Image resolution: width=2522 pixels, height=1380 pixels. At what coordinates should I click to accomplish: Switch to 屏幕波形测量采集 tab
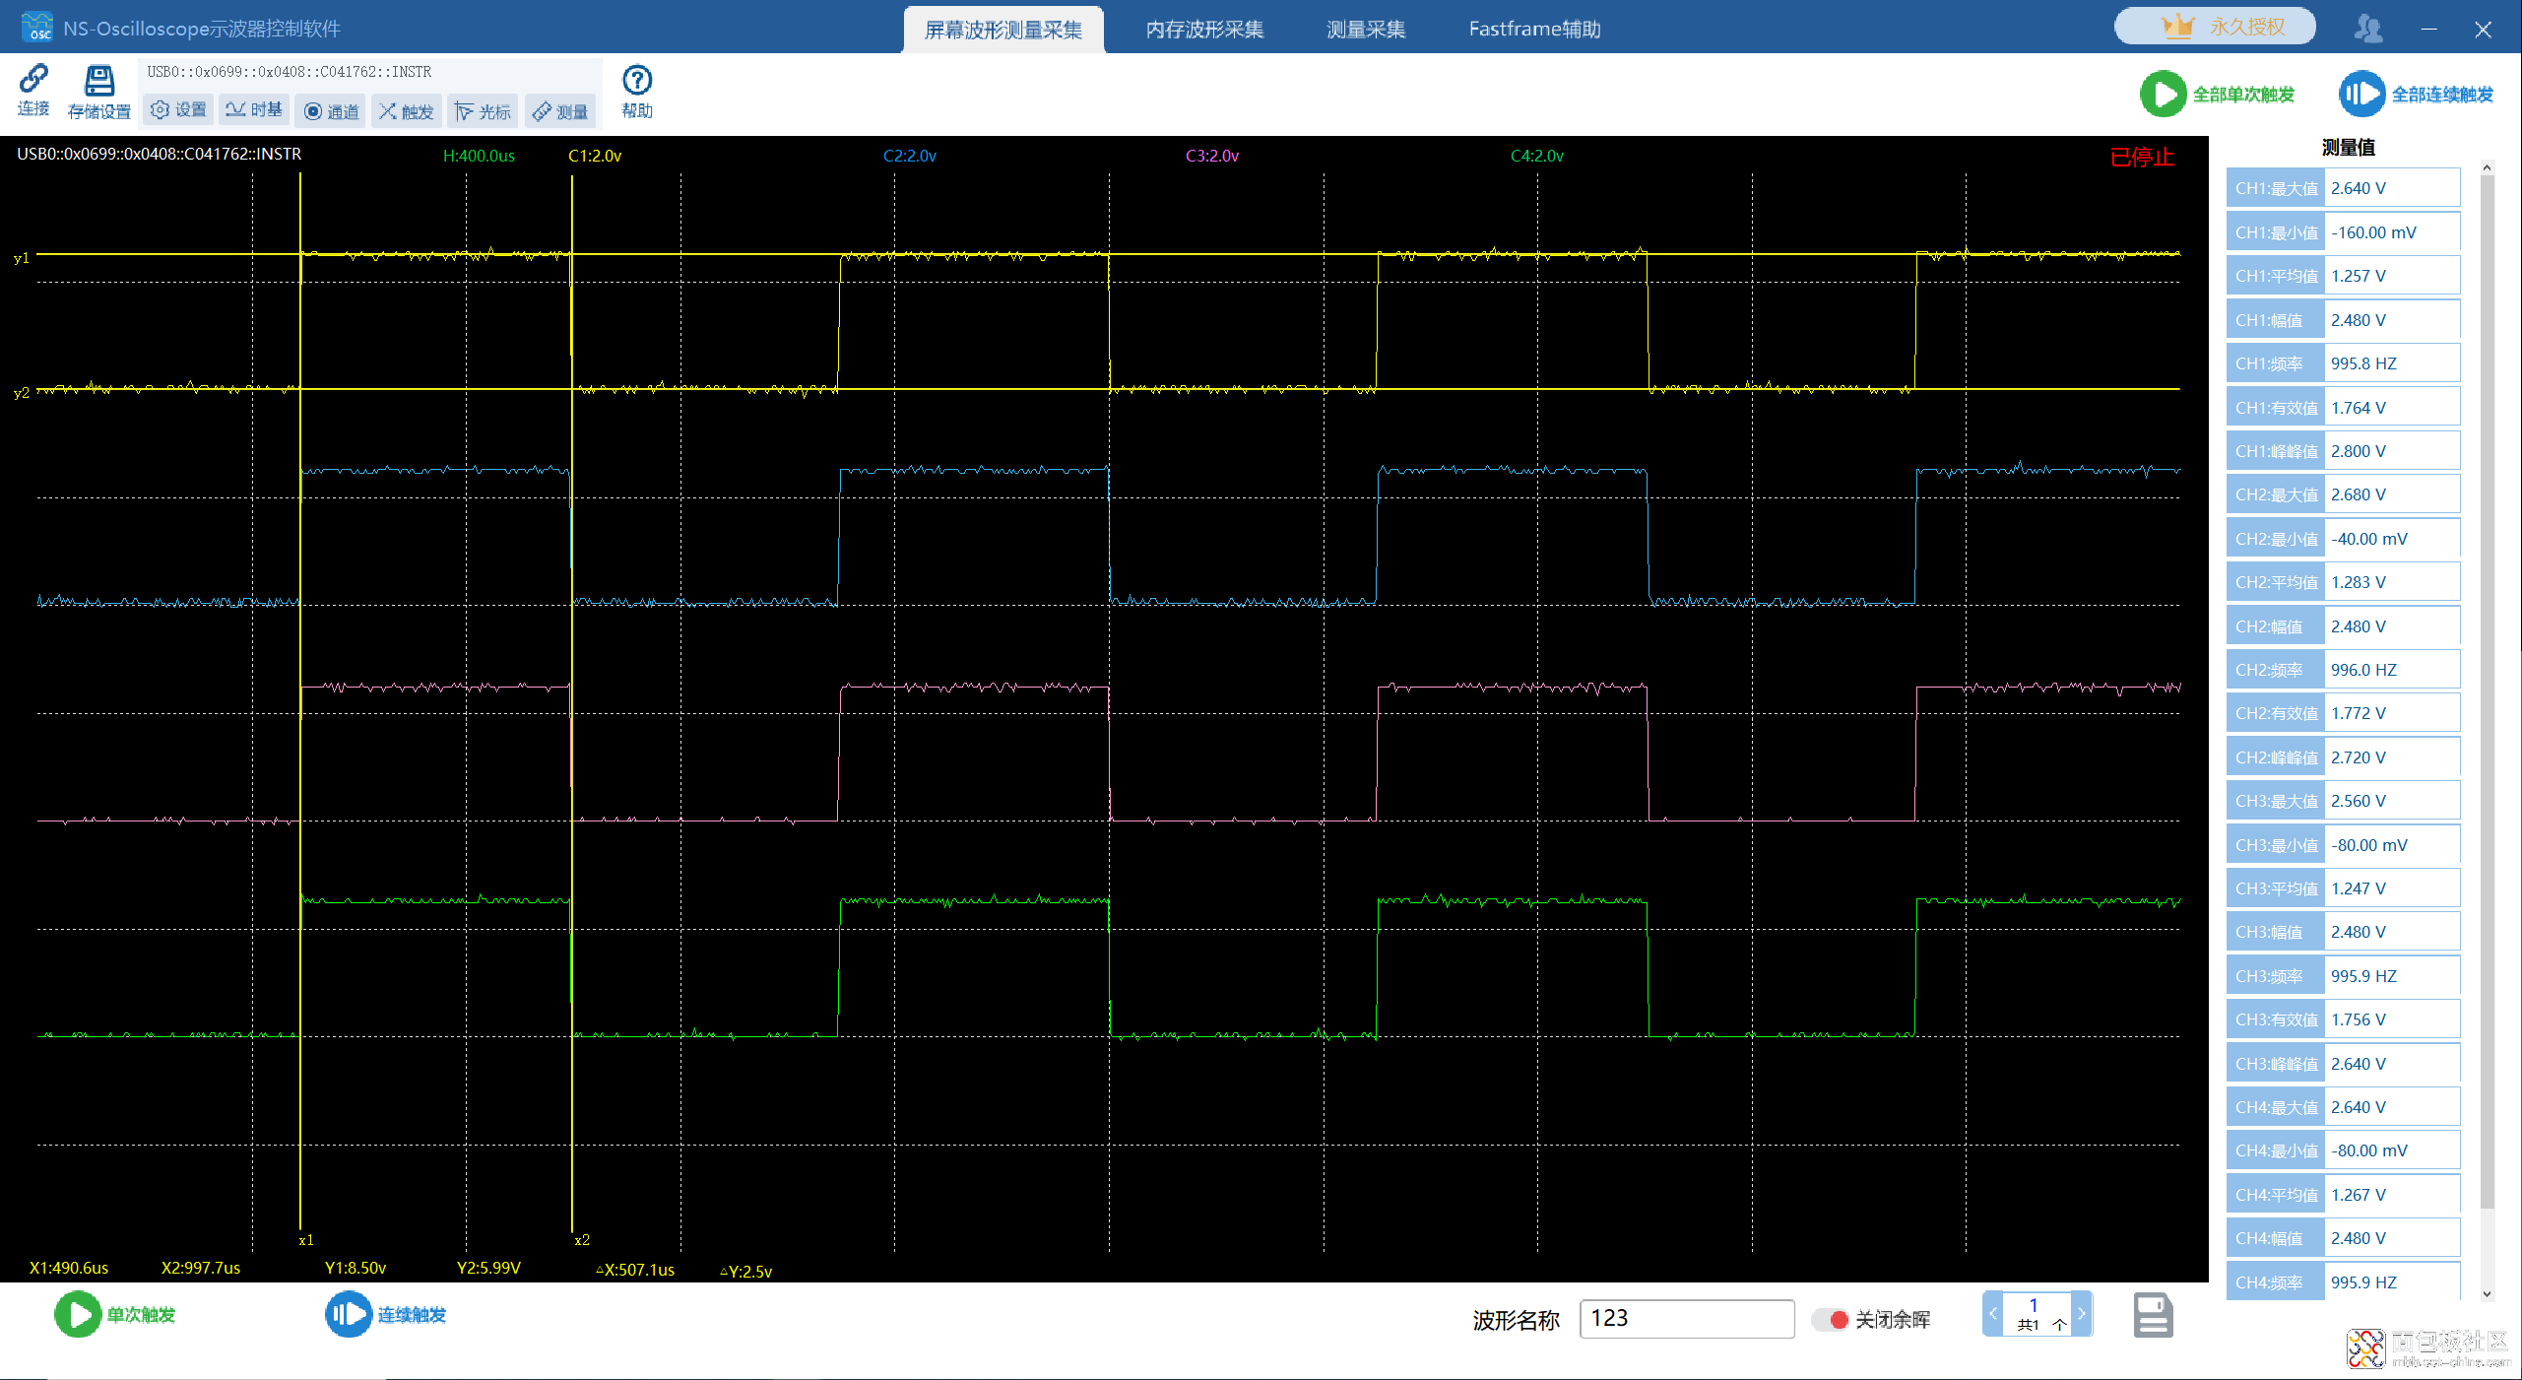pos(1003,30)
